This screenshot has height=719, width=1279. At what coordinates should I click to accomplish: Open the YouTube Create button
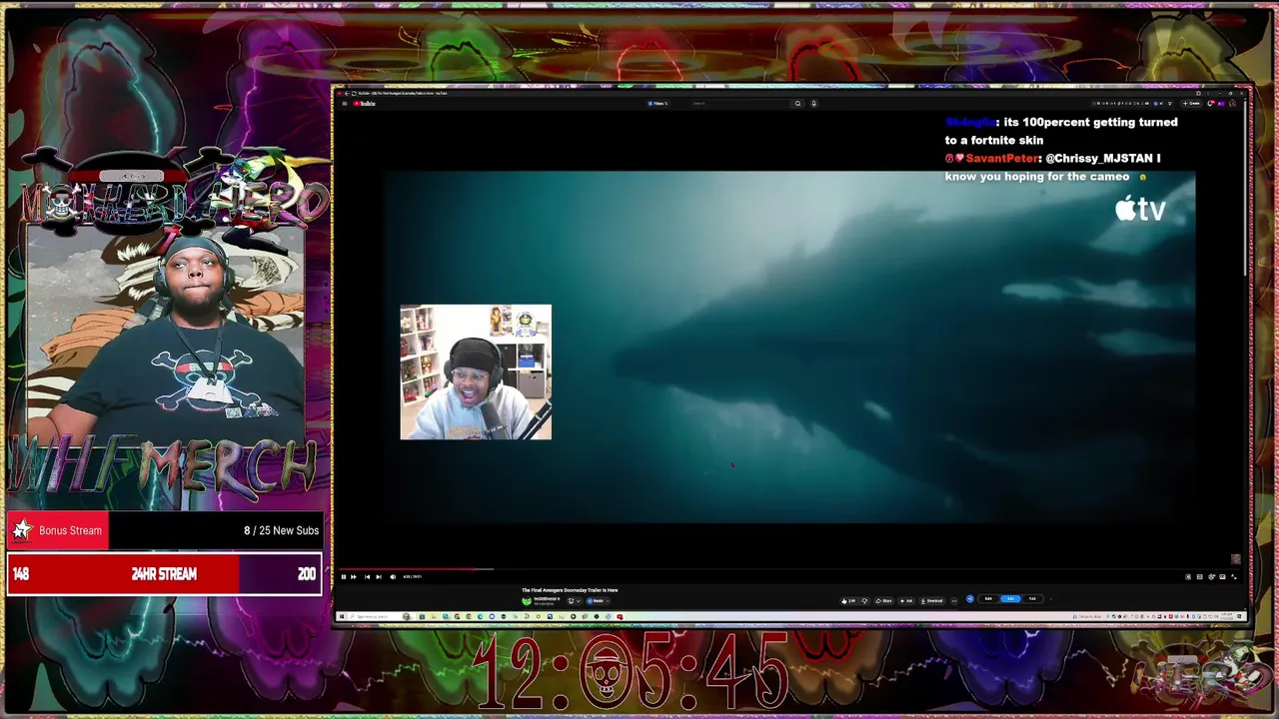click(x=1191, y=103)
